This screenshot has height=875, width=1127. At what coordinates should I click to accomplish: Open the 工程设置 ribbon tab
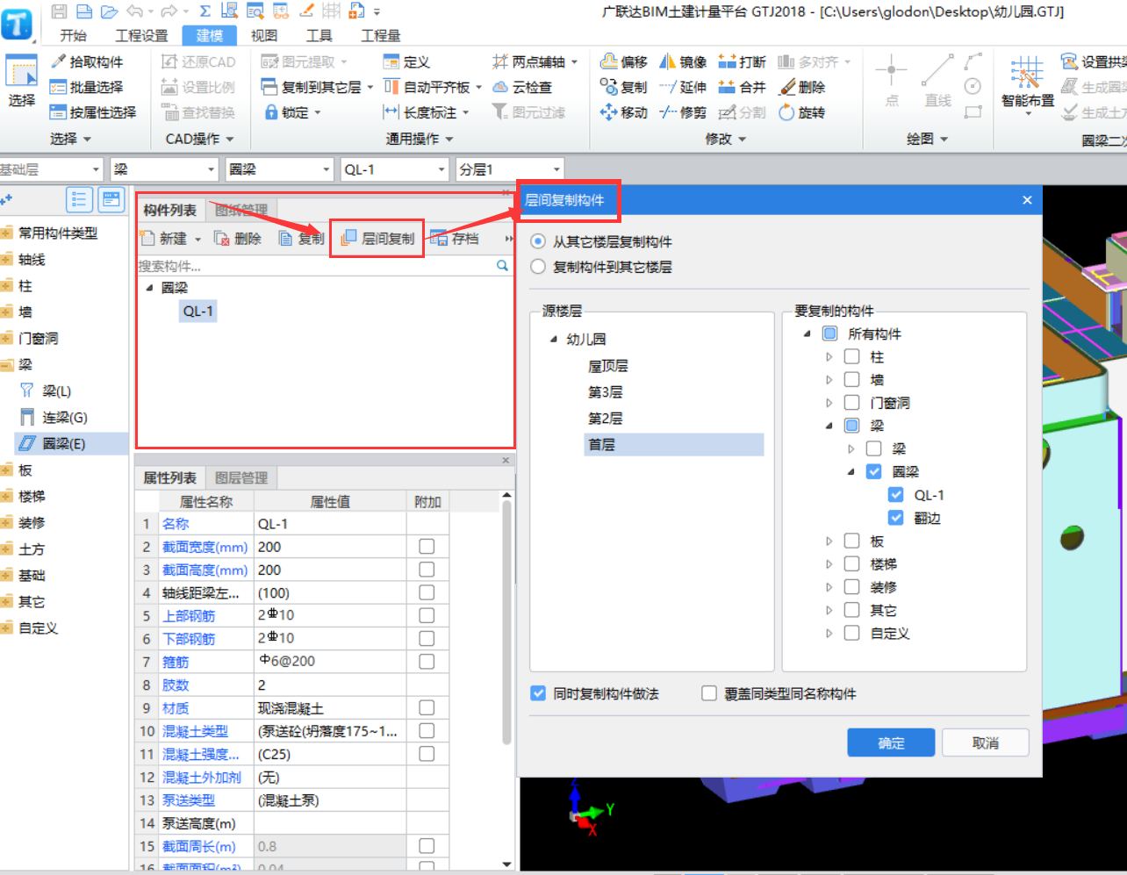[x=141, y=35]
